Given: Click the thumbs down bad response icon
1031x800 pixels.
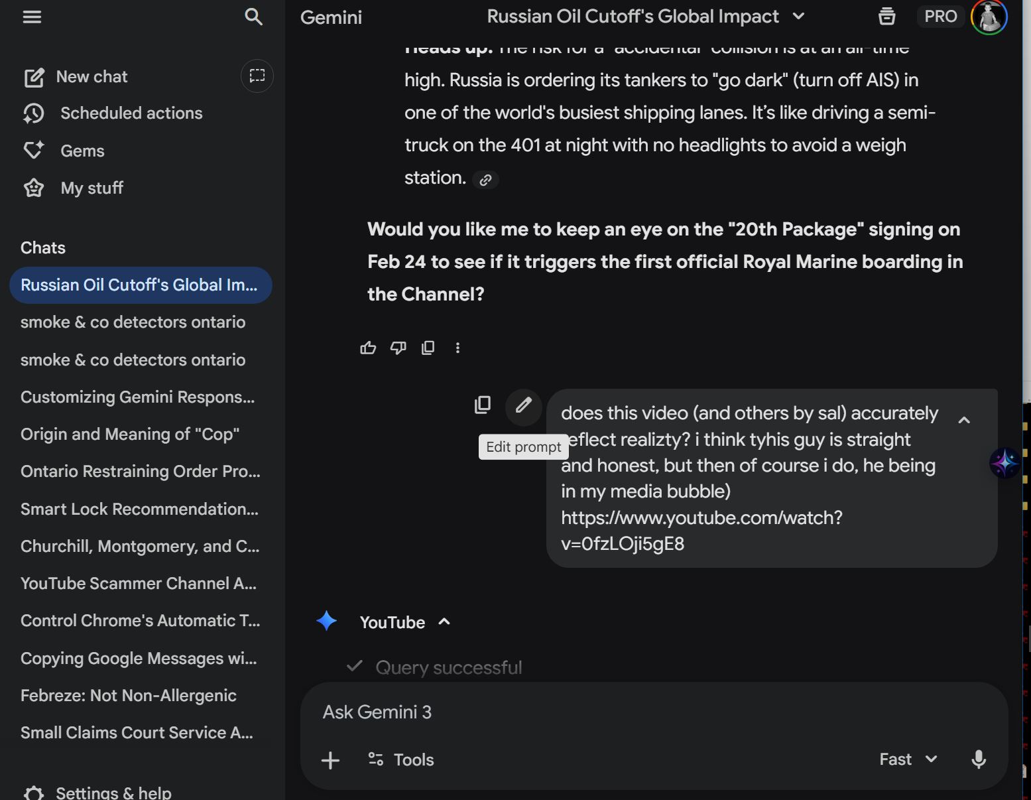Looking at the screenshot, I should pos(398,348).
